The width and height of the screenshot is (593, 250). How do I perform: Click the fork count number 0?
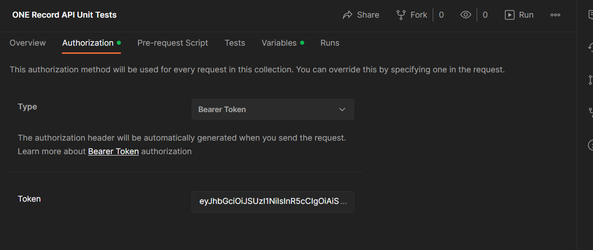tap(441, 15)
